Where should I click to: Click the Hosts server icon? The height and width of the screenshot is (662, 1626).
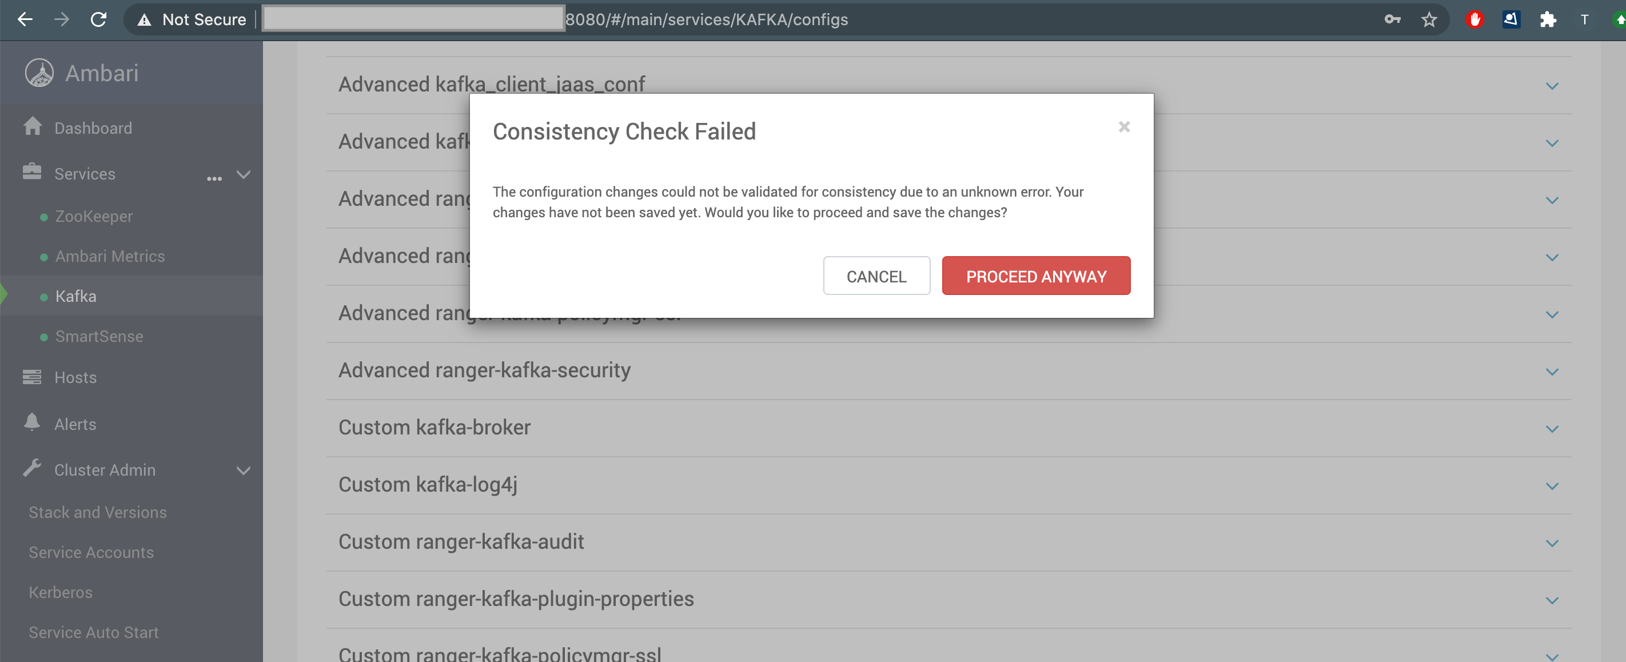(x=31, y=377)
